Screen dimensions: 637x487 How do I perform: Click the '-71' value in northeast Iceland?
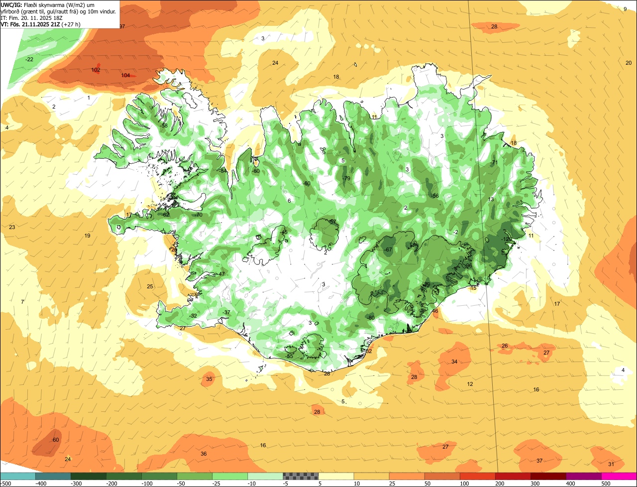point(494,163)
